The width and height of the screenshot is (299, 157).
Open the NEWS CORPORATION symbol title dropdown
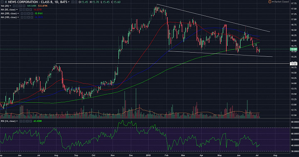pyautogui.click(x=69, y=2)
